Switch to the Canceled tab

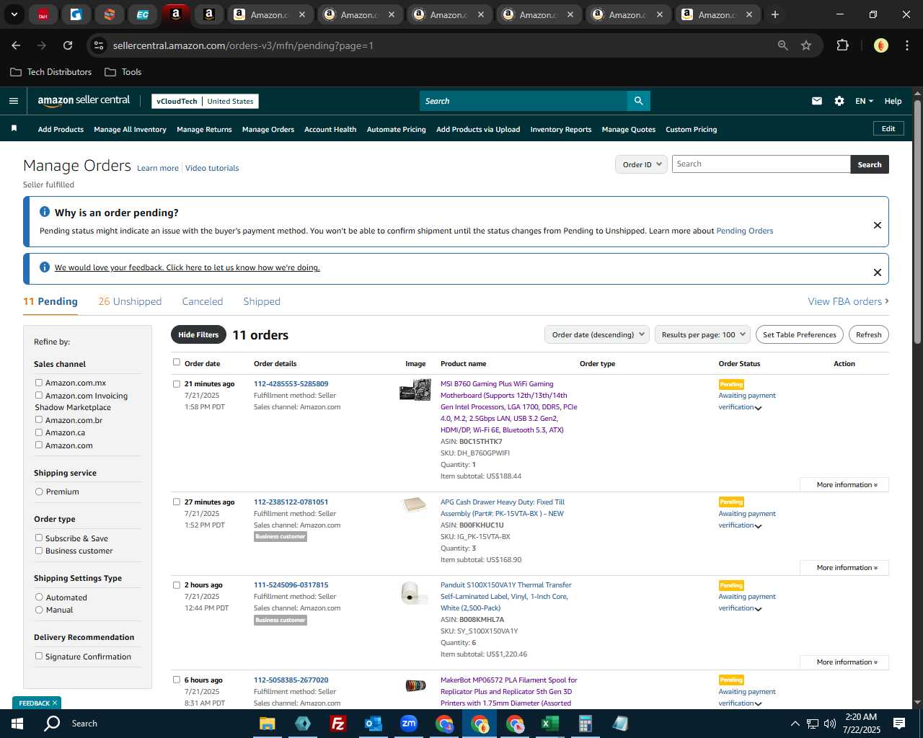[203, 301]
